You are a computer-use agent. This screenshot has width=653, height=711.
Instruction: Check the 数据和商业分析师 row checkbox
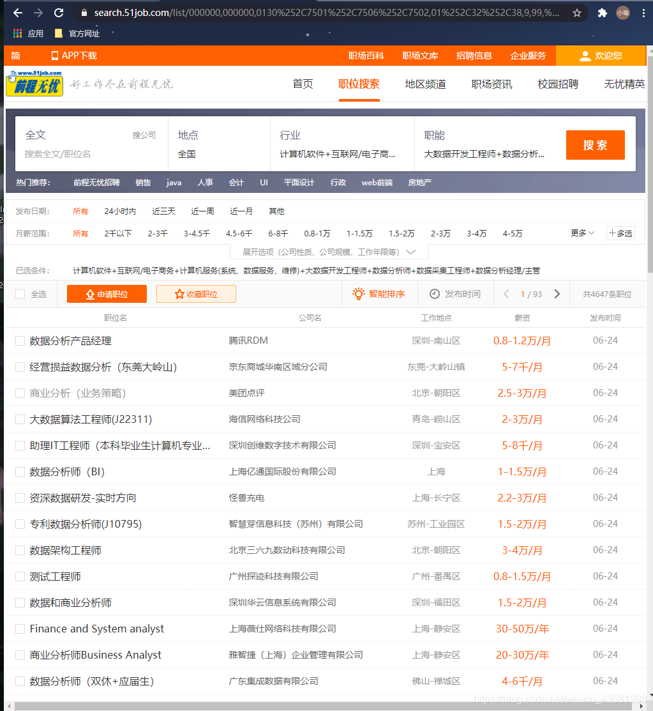click(x=20, y=602)
